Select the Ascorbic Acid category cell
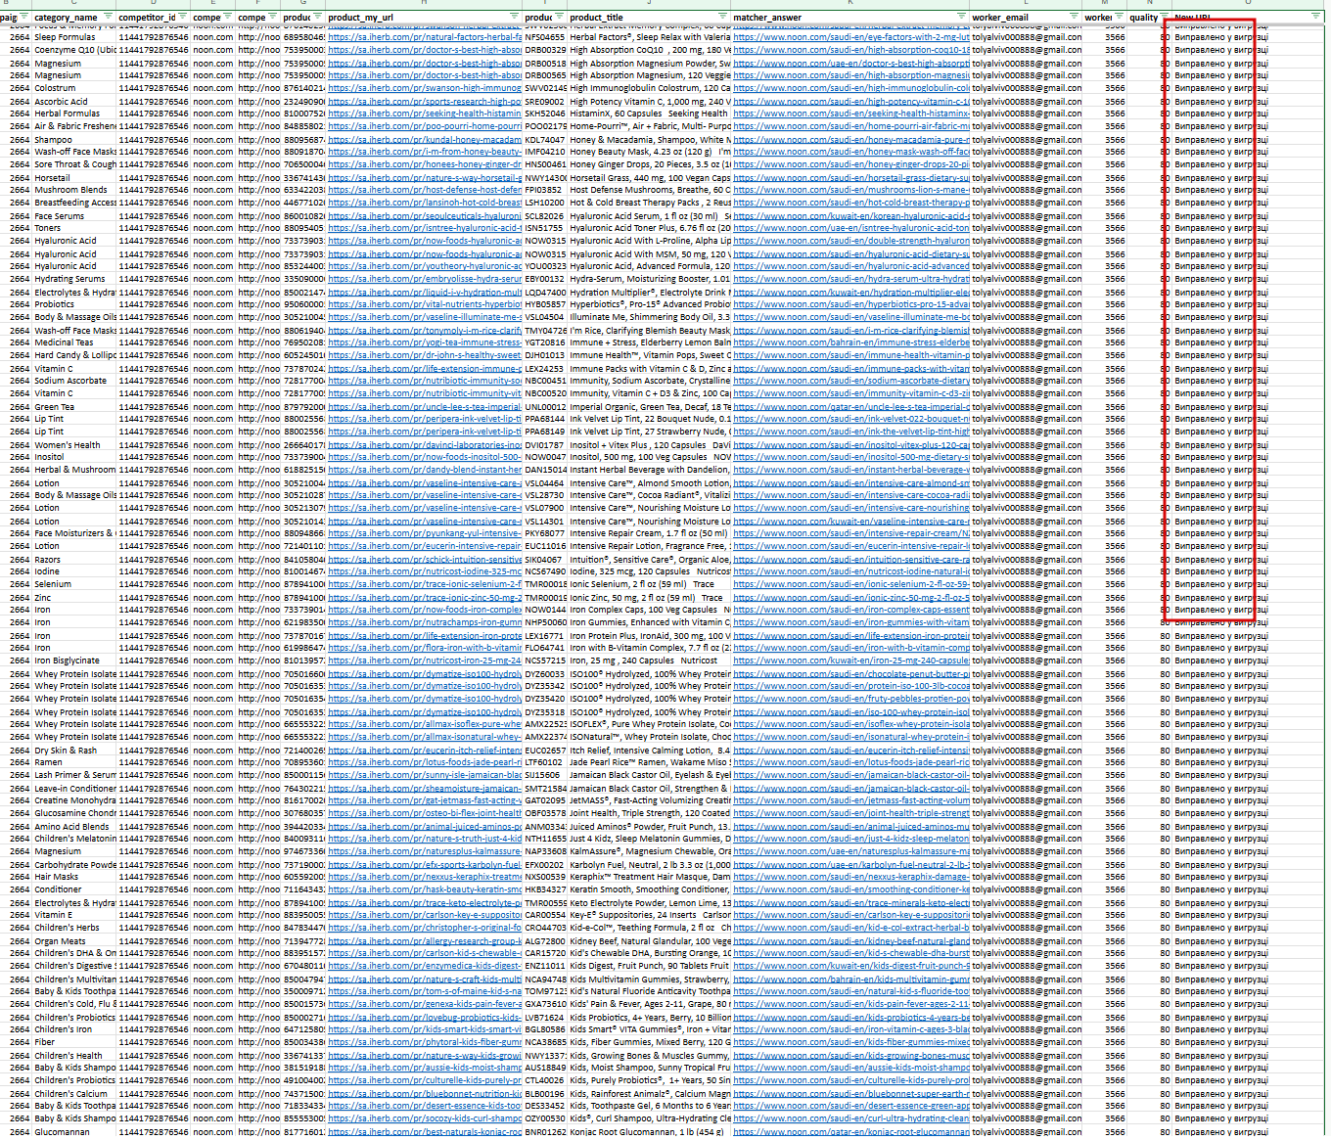The width and height of the screenshot is (1331, 1140). tap(74, 101)
